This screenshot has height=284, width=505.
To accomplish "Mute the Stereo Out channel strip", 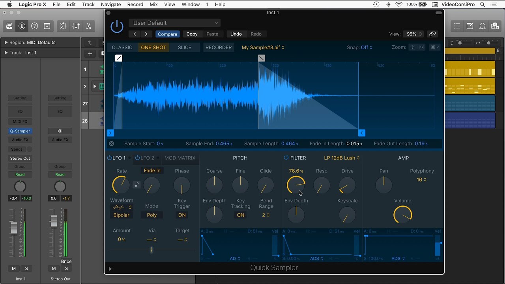I will click(54, 268).
